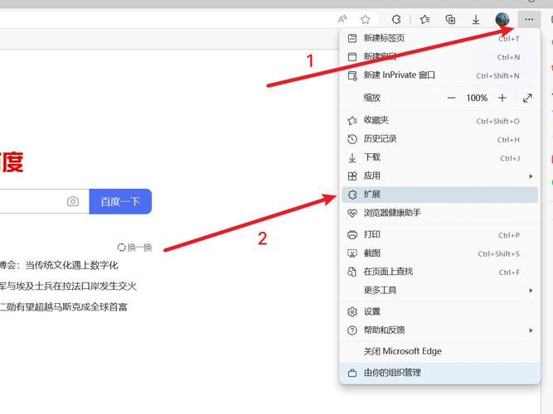Click the 百度一下 search button
The image size is (553, 414).
[120, 201]
